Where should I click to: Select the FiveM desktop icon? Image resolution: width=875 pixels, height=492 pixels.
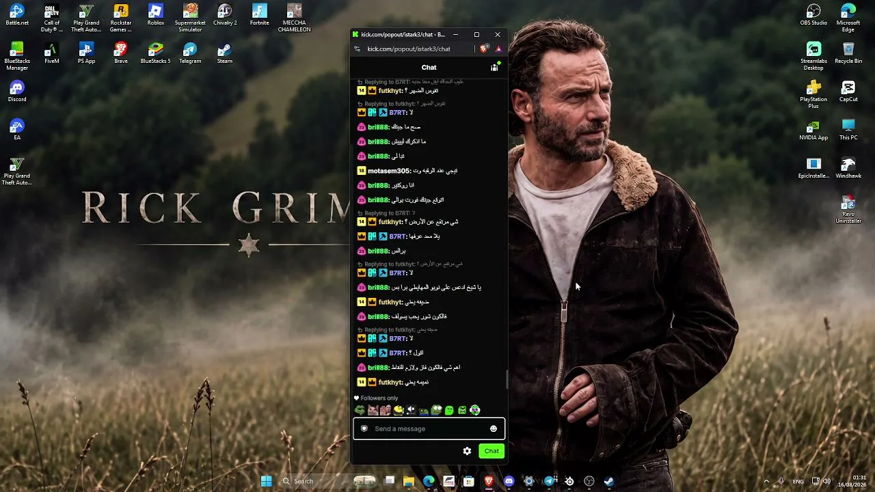click(52, 54)
